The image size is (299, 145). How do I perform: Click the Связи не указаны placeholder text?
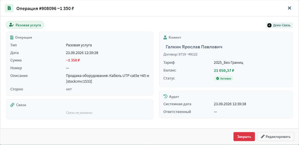tap(79, 113)
